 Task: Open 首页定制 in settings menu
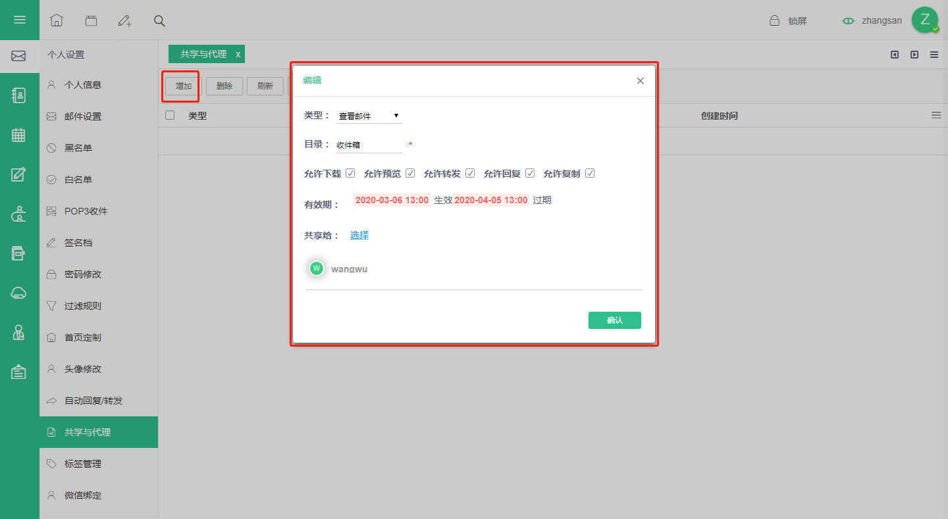coord(99,337)
